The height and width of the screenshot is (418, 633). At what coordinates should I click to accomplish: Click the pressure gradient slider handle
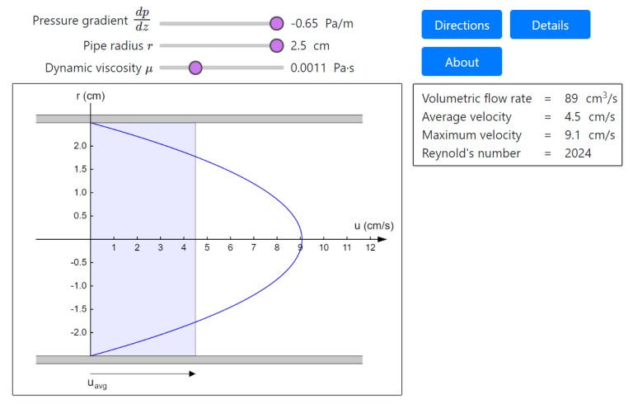coord(277,23)
